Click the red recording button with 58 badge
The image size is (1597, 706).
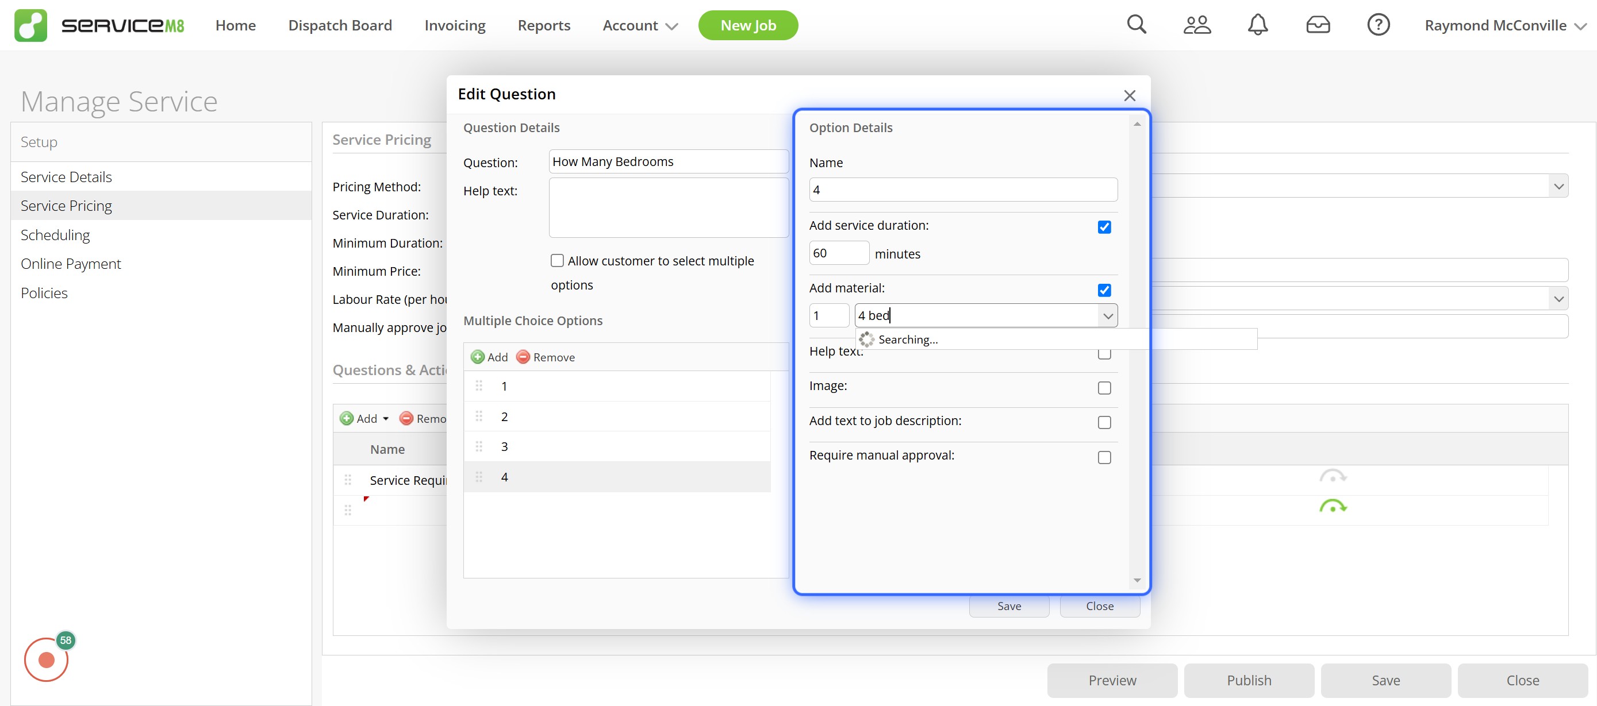click(x=47, y=659)
